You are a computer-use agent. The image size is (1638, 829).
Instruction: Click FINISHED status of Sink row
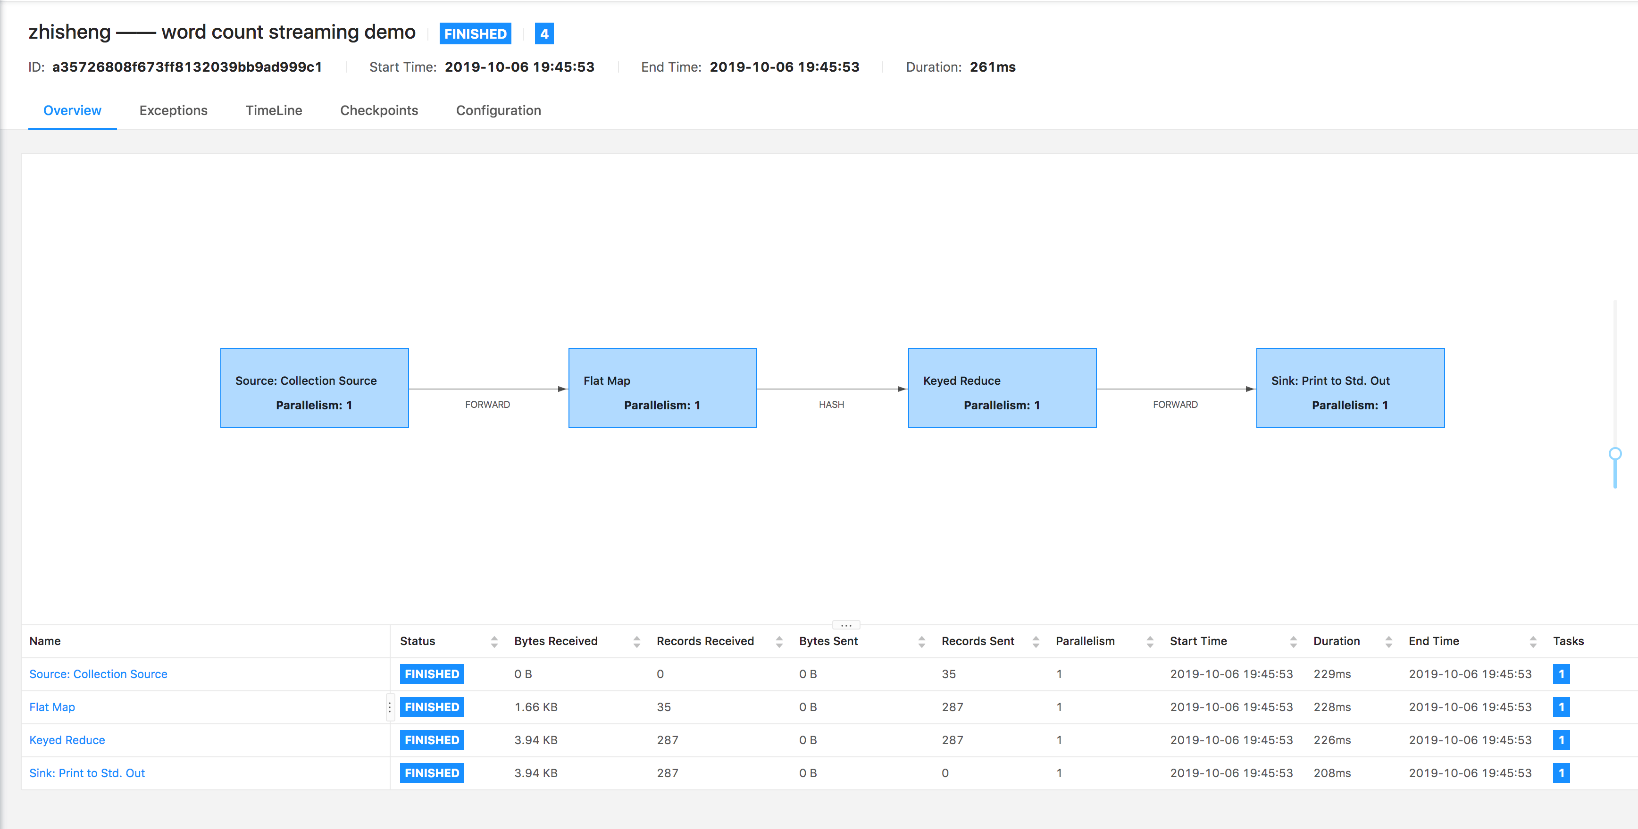(x=432, y=773)
